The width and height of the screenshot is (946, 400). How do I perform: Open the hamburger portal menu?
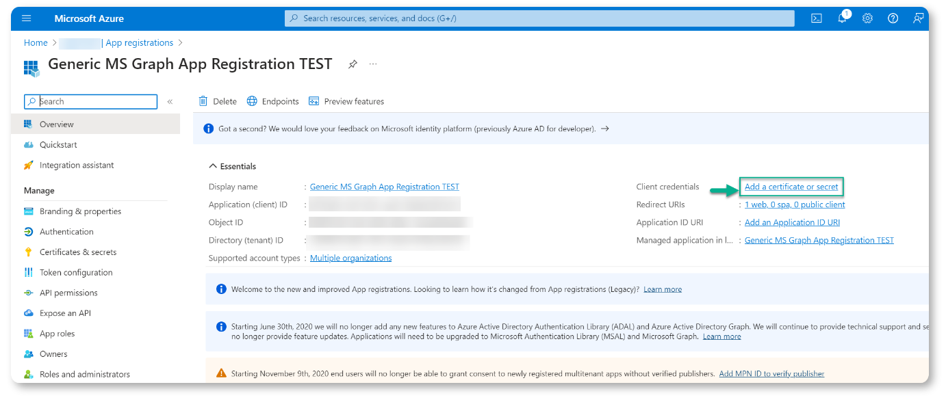26,18
